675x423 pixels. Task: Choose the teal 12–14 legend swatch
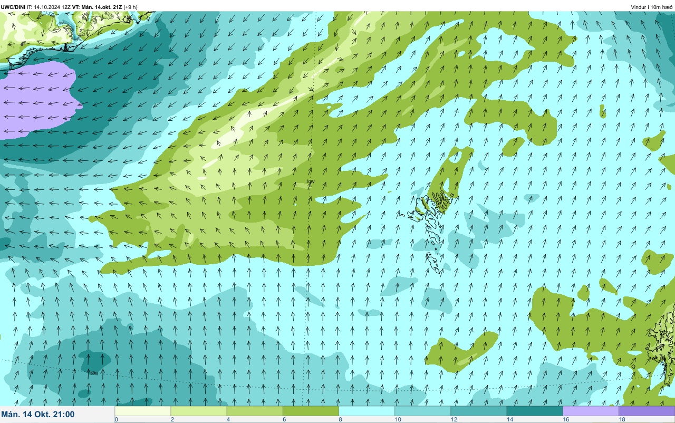point(478,411)
